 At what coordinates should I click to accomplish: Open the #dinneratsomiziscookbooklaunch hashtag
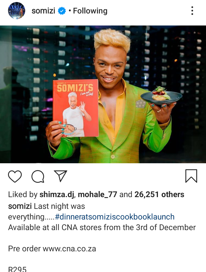tap(115, 217)
